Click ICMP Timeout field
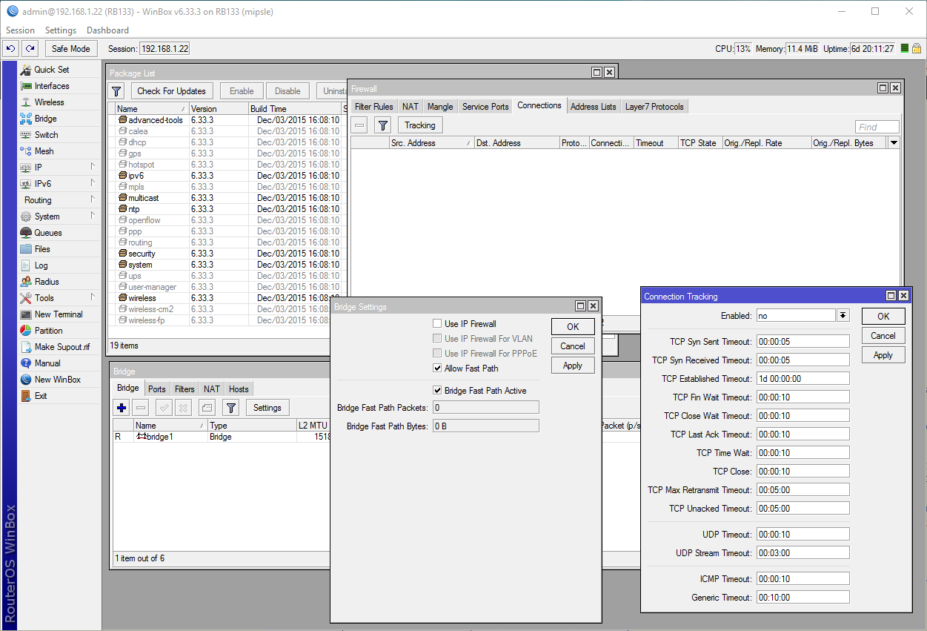This screenshot has height=631, width=927. (803, 579)
